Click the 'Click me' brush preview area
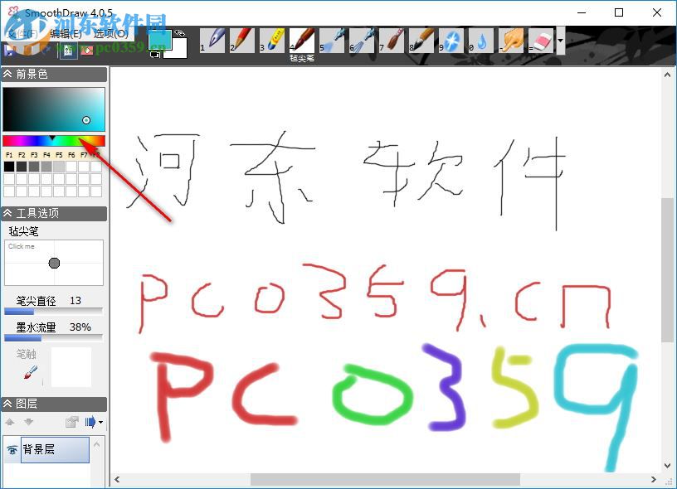The height and width of the screenshot is (489, 677). 54,261
